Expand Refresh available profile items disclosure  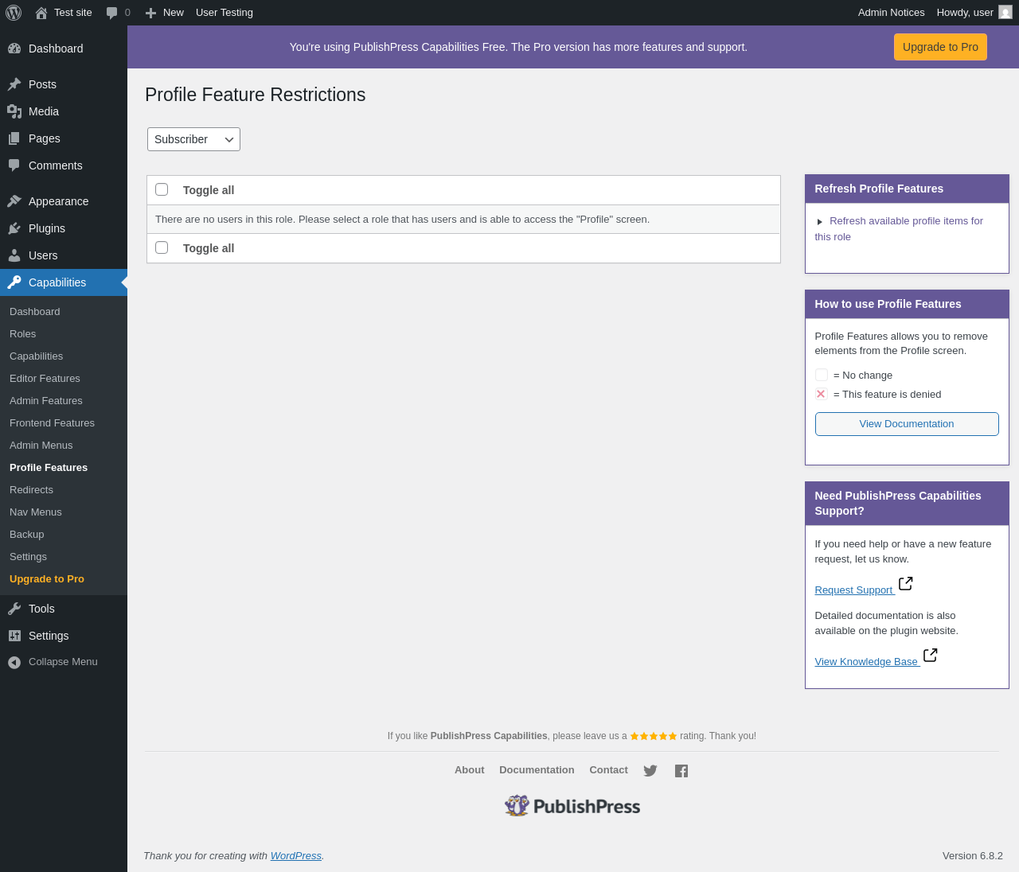(820, 222)
